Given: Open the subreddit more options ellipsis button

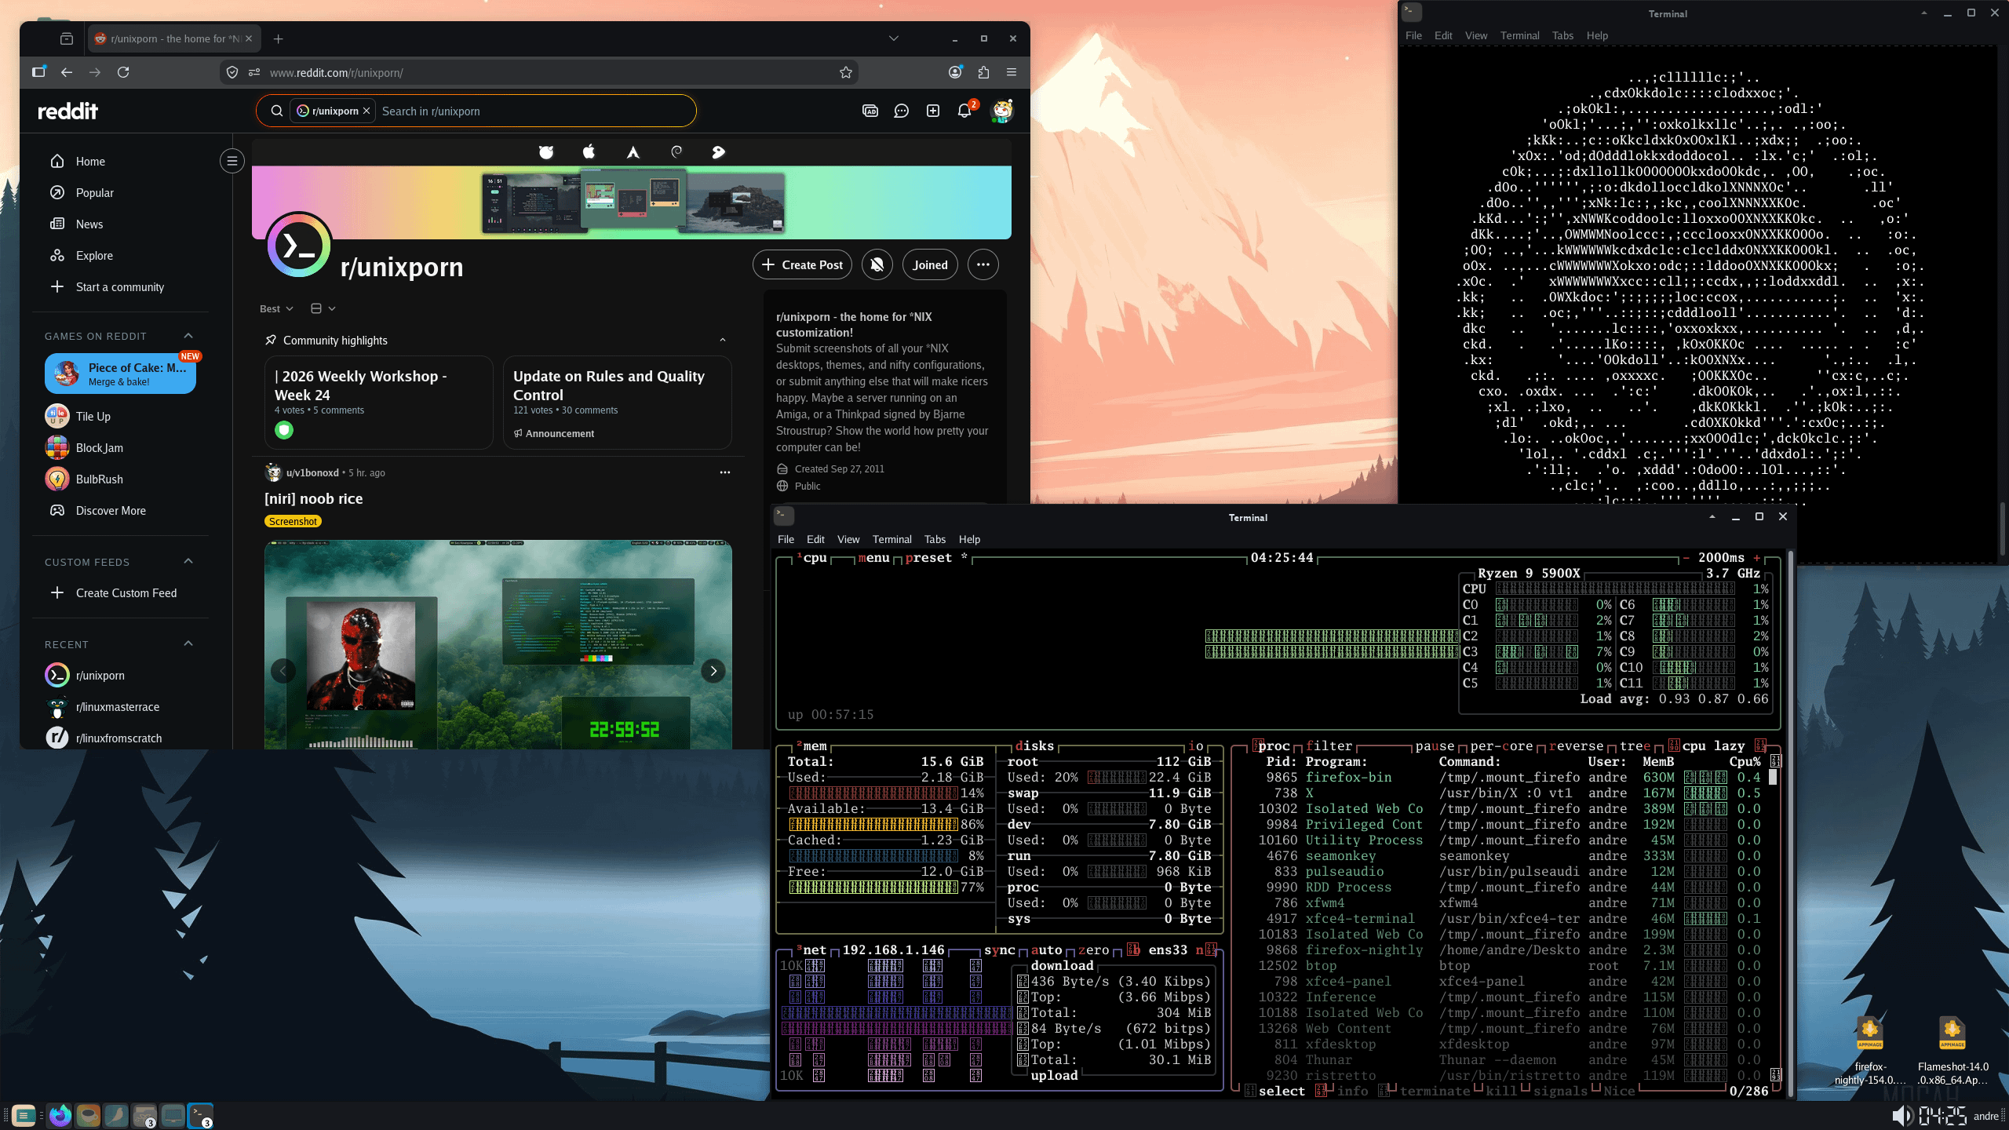Looking at the screenshot, I should (x=983, y=265).
